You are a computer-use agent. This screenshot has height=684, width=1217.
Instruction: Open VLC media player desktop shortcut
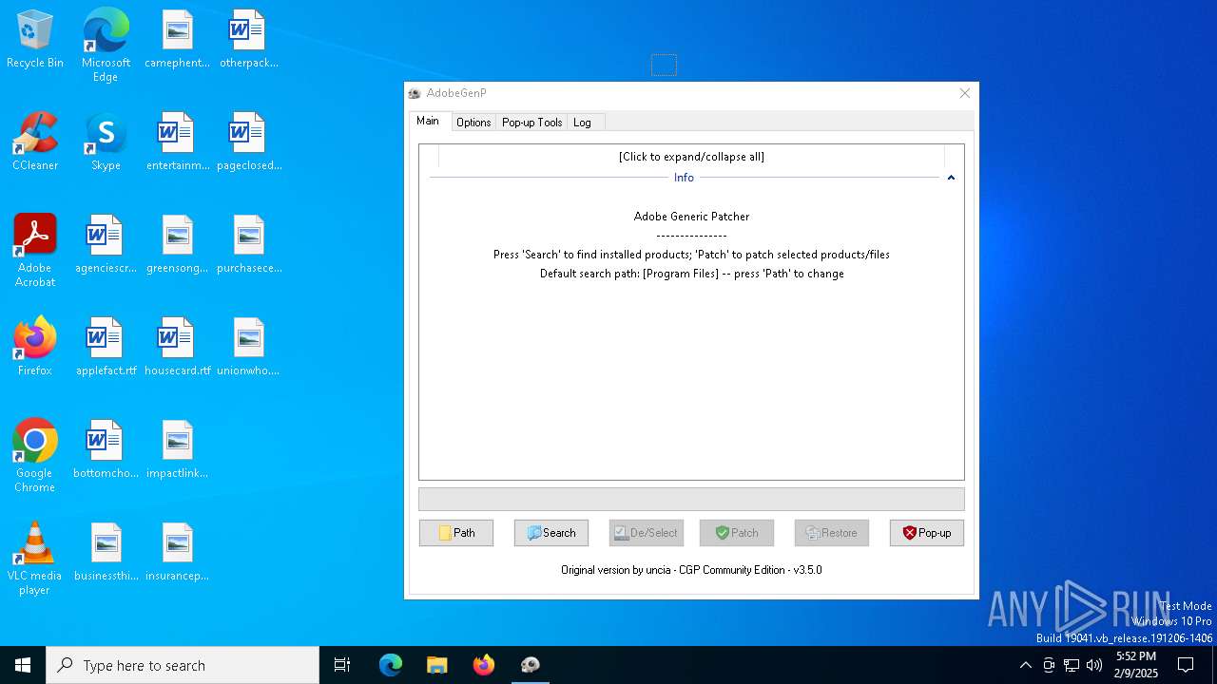(35, 558)
